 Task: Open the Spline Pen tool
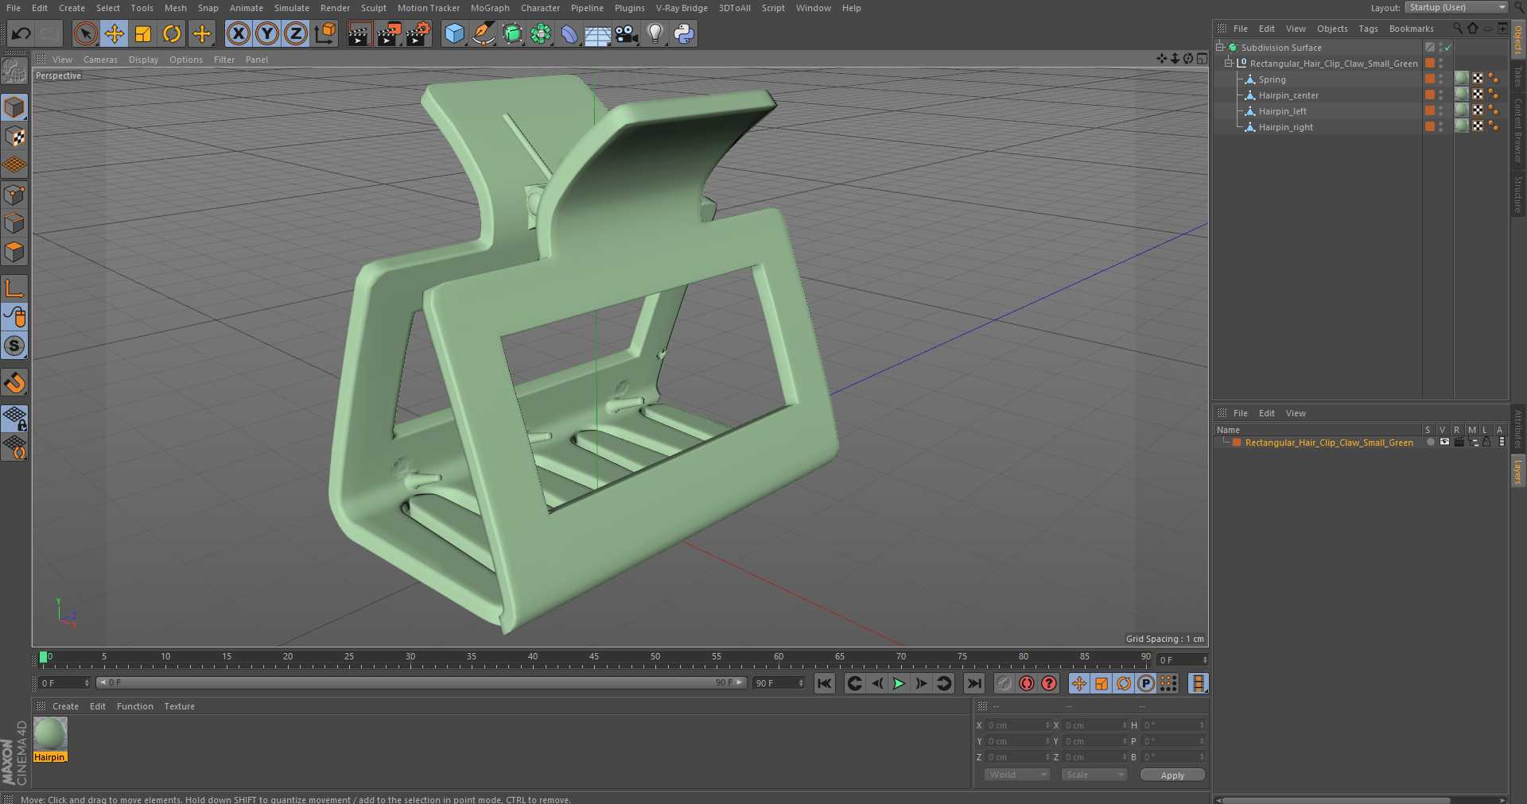click(x=483, y=33)
